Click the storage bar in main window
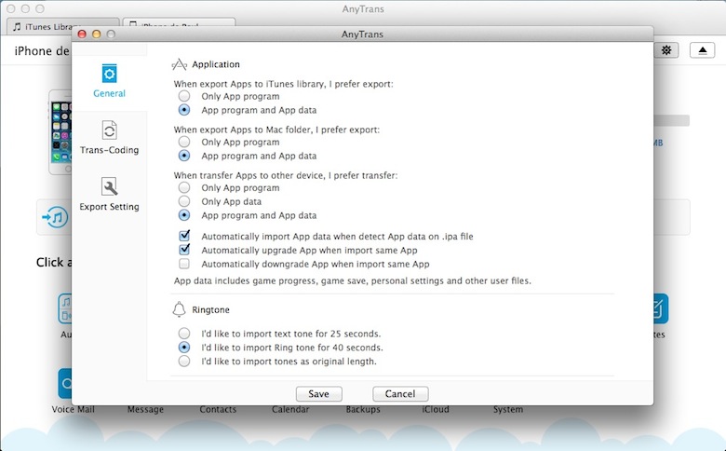The image size is (726, 451). 672,120
